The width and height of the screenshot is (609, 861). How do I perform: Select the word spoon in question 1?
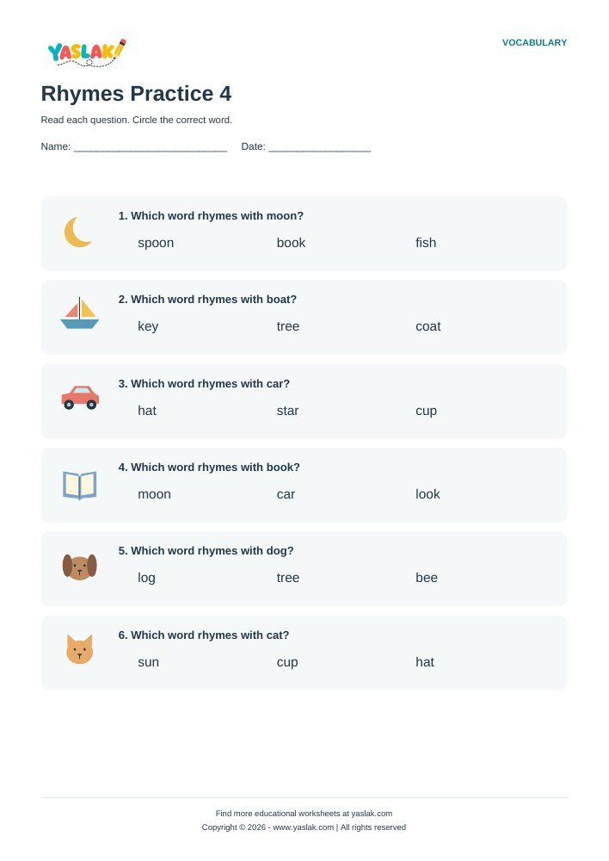pos(156,243)
